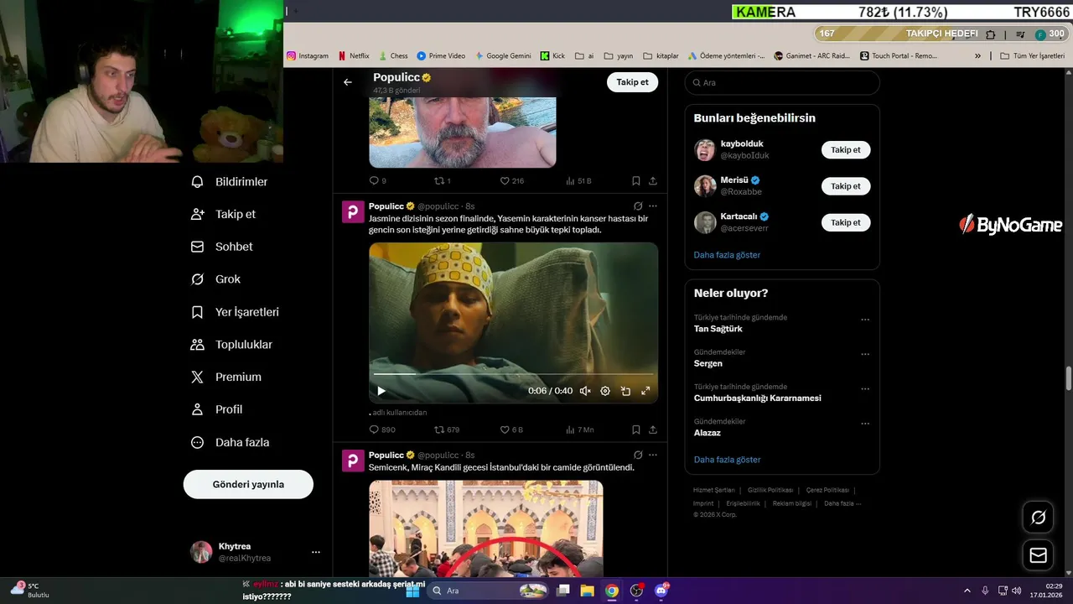Like the Jasmine post showing 6 B

click(x=511, y=430)
